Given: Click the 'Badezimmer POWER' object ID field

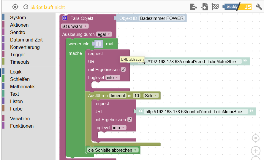Looking at the screenshot, I should (162, 18).
